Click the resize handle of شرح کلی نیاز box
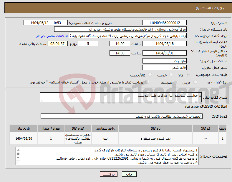This screenshot has width=232, height=182. pyautogui.click(x=41, y=101)
